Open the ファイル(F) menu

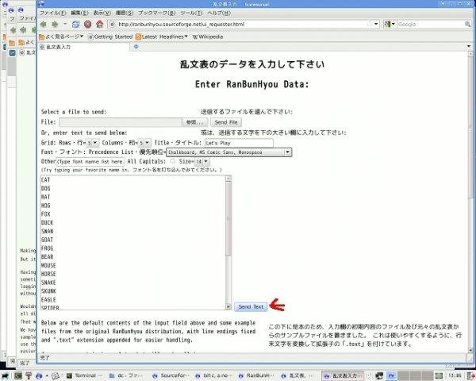coord(53,13)
